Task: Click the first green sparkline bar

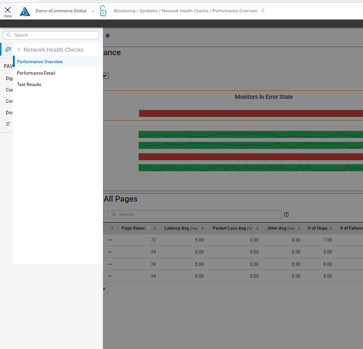Action: (x=251, y=135)
